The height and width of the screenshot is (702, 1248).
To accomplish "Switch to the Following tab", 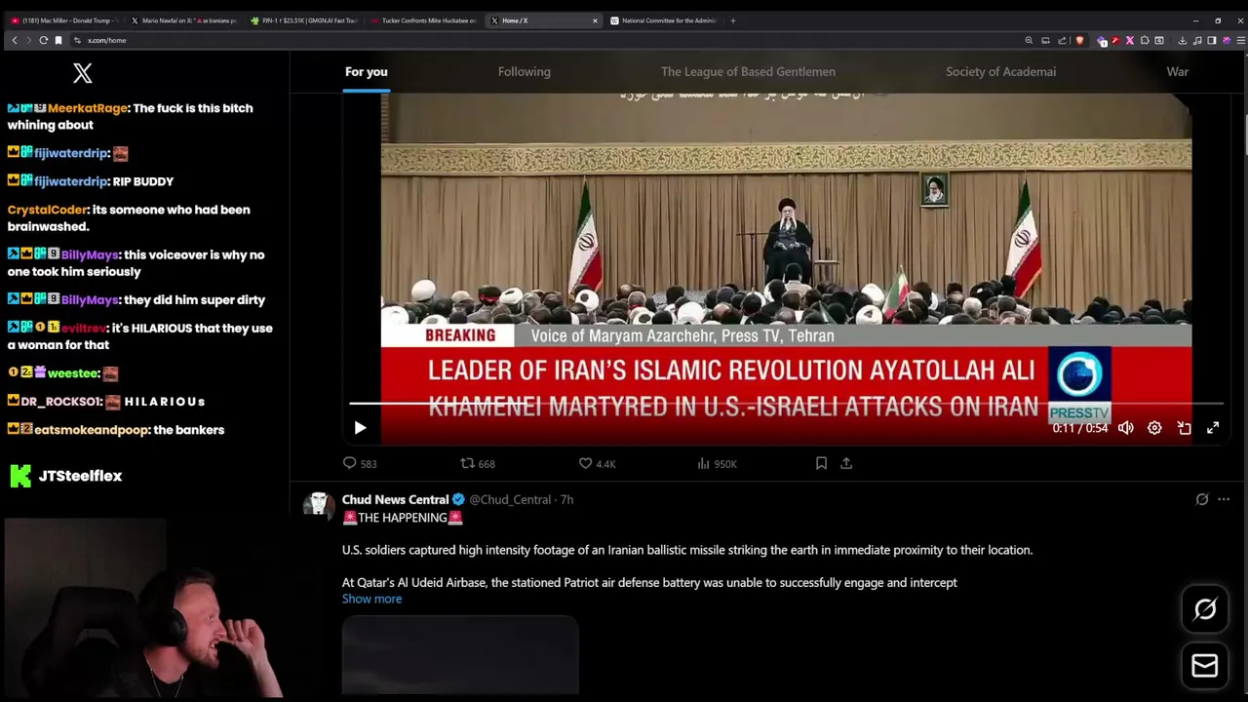I will tap(525, 71).
